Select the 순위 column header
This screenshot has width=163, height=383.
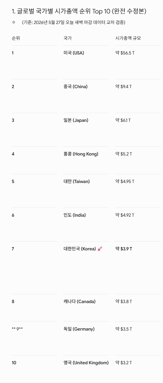click(x=16, y=38)
